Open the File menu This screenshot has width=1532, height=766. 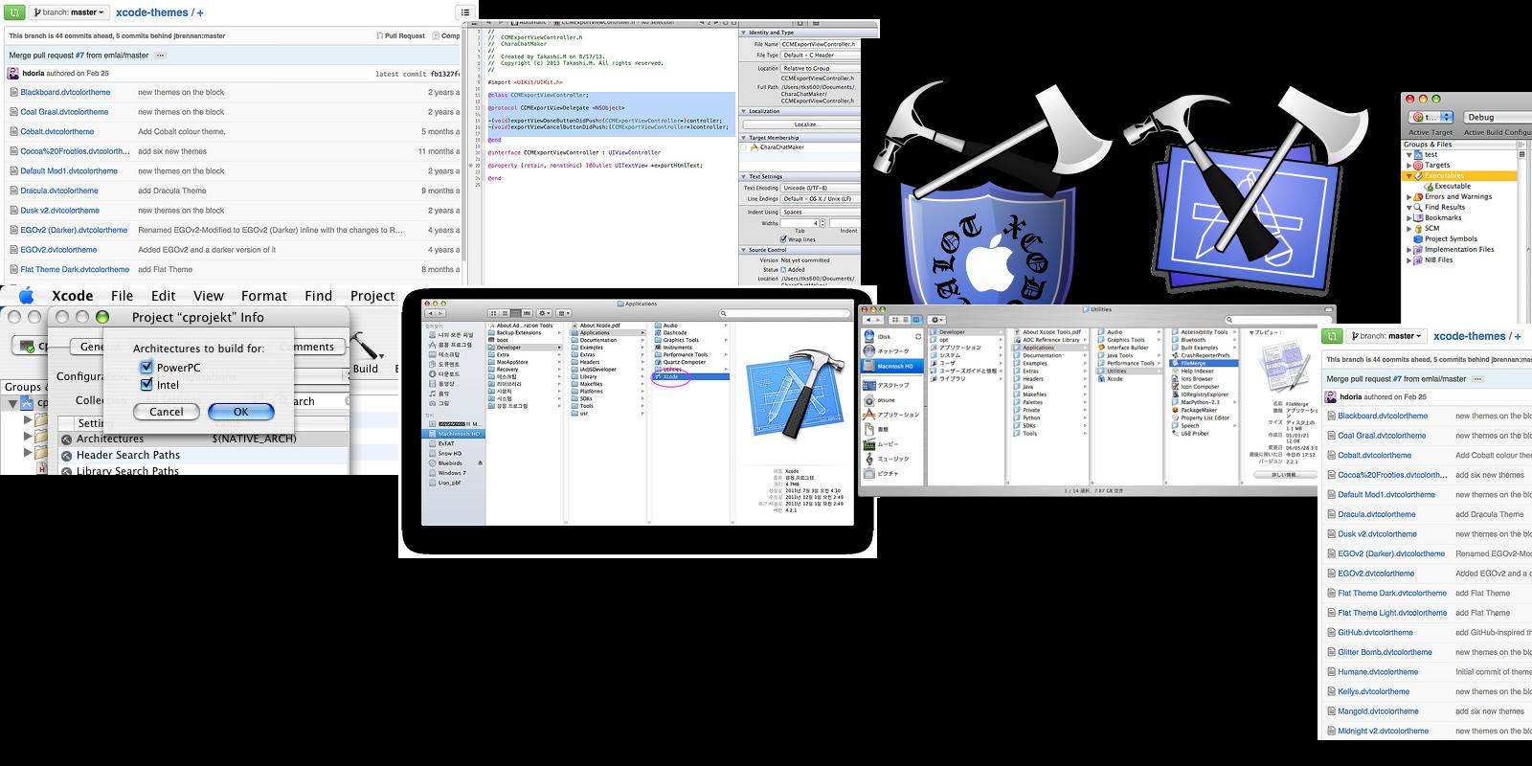pos(122,296)
